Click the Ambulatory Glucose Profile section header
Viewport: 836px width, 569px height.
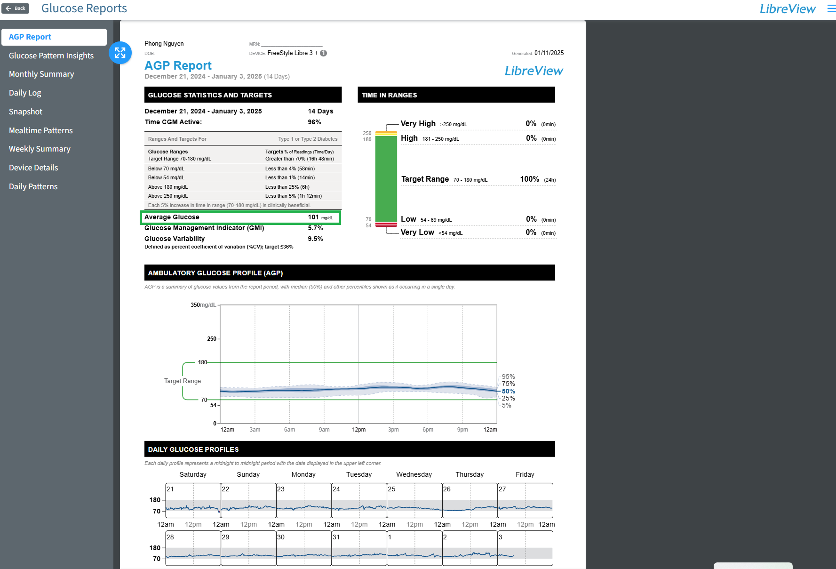[x=350, y=273]
